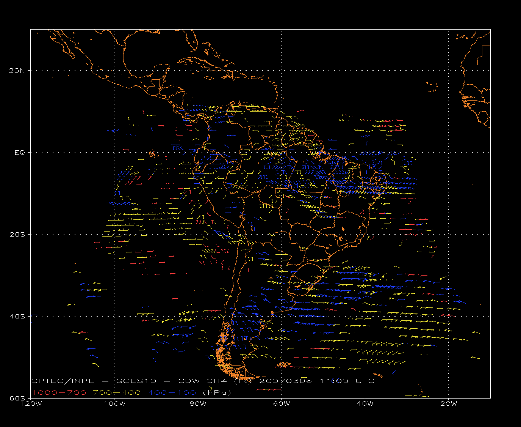Click the 40S latitude label

[x=18, y=317]
